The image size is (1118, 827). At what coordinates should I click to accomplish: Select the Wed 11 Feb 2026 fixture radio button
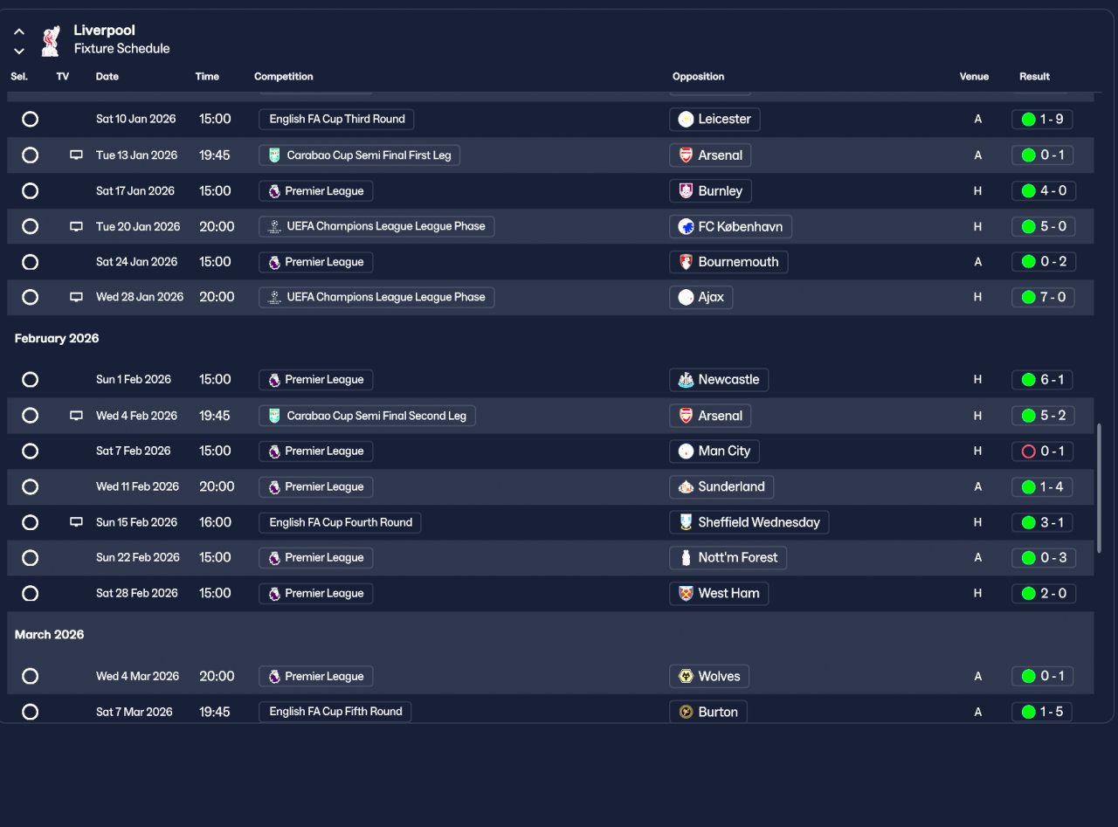[30, 487]
